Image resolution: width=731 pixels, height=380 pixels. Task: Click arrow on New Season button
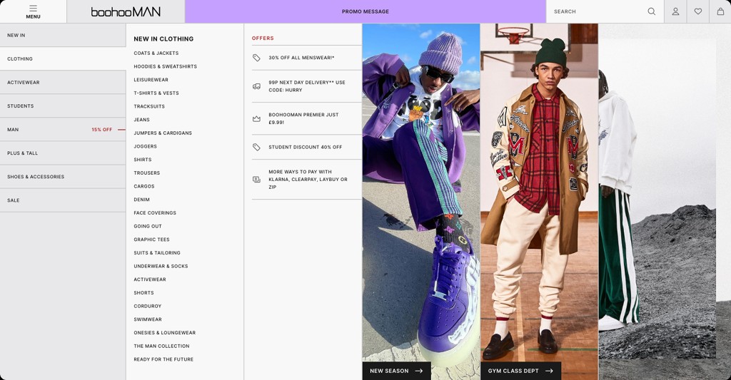(x=418, y=371)
